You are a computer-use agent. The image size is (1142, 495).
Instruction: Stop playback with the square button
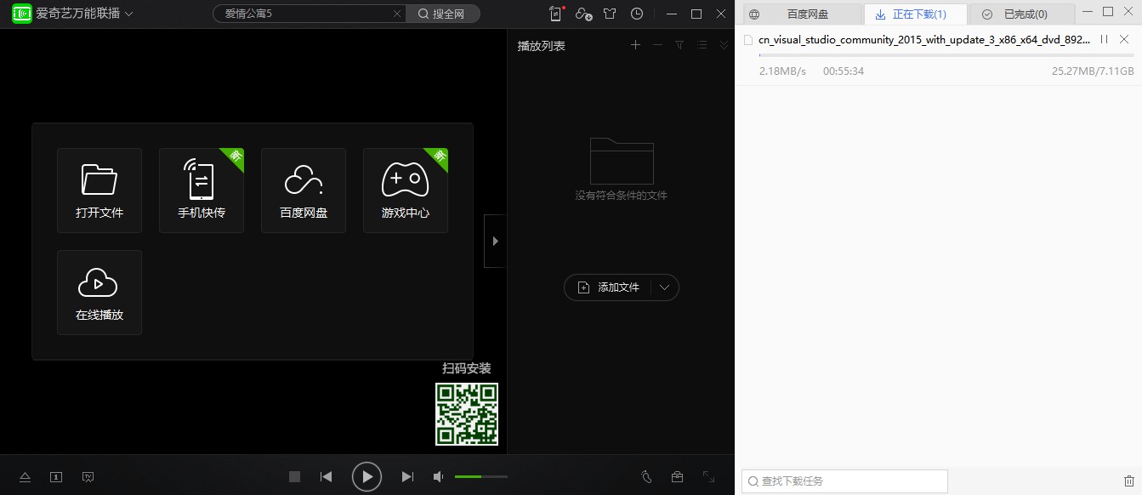pyautogui.click(x=294, y=477)
